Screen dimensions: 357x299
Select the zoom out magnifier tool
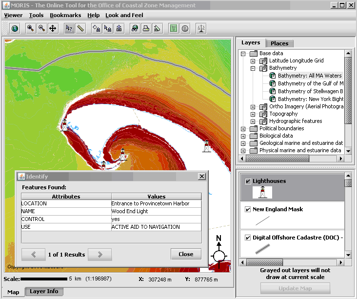(42, 28)
